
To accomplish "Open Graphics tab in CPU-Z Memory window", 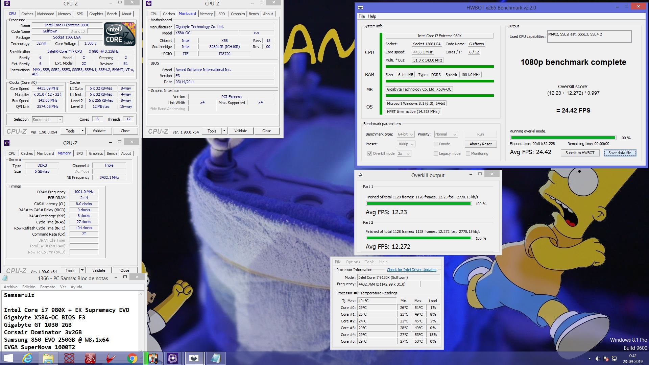I will (x=96, y=153).
